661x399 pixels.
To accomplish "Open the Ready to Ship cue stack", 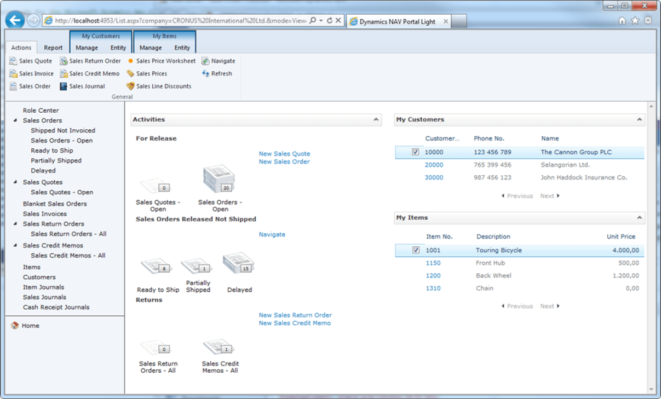I will tap(157, 267).
